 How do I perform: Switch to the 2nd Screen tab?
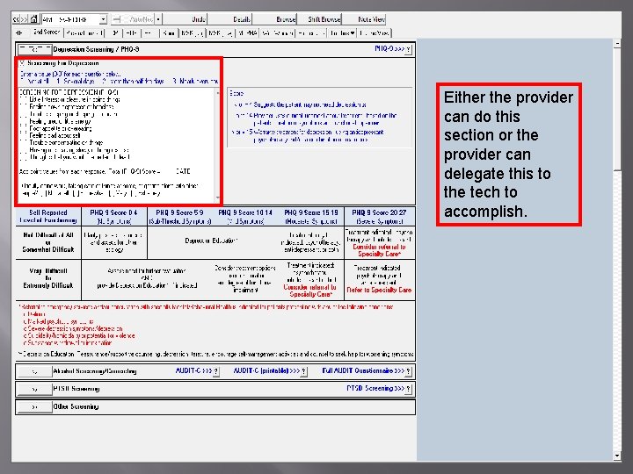coord(46,32)
